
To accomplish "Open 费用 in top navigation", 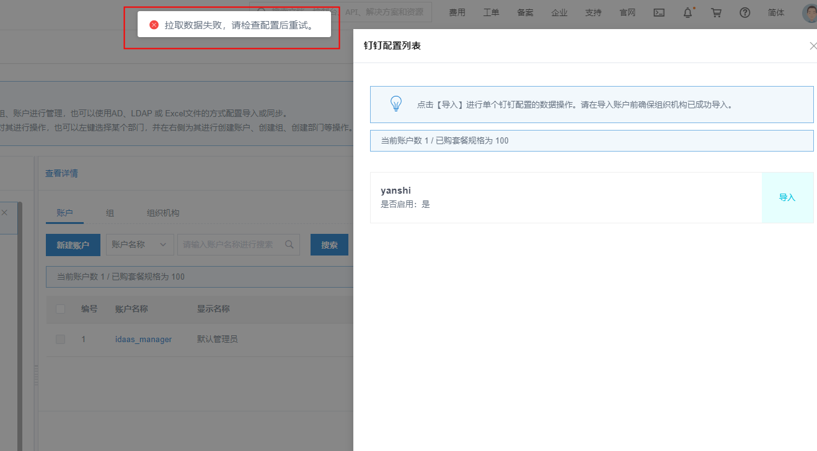I will click(x=457, y=12).
